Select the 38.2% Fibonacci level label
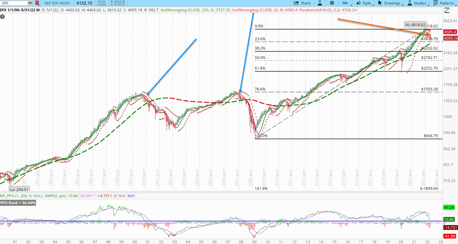 (x=260, y=48)
